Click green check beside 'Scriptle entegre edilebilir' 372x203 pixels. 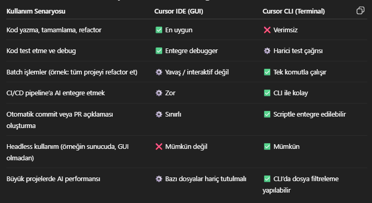pos(267,115)
